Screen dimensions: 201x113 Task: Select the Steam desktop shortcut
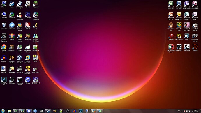pyautogui.click(x=12, y=4)
